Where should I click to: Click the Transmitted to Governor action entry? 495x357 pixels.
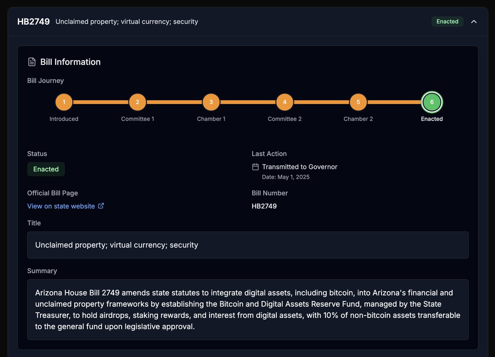299,167
